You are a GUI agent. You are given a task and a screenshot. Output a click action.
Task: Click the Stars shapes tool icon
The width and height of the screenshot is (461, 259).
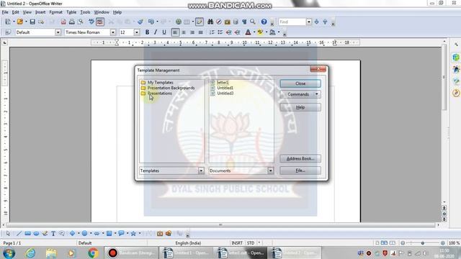(x=133, y=233)
